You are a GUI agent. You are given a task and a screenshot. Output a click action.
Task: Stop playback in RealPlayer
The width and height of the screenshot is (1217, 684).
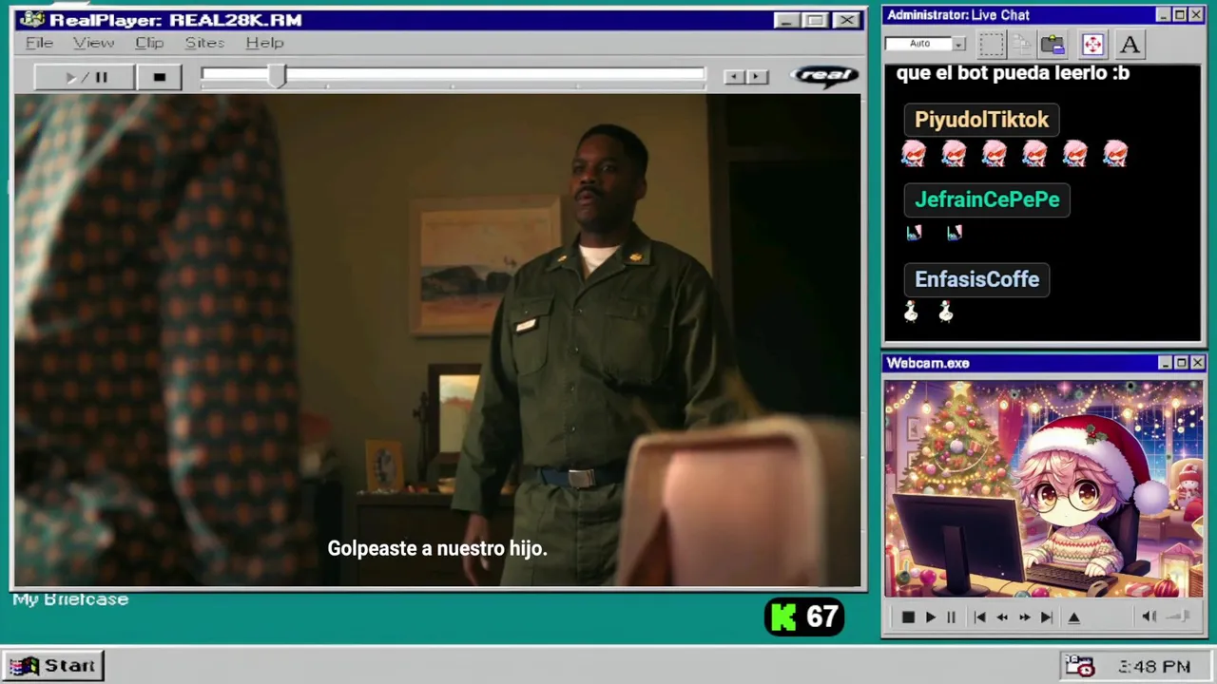(159, 77)
